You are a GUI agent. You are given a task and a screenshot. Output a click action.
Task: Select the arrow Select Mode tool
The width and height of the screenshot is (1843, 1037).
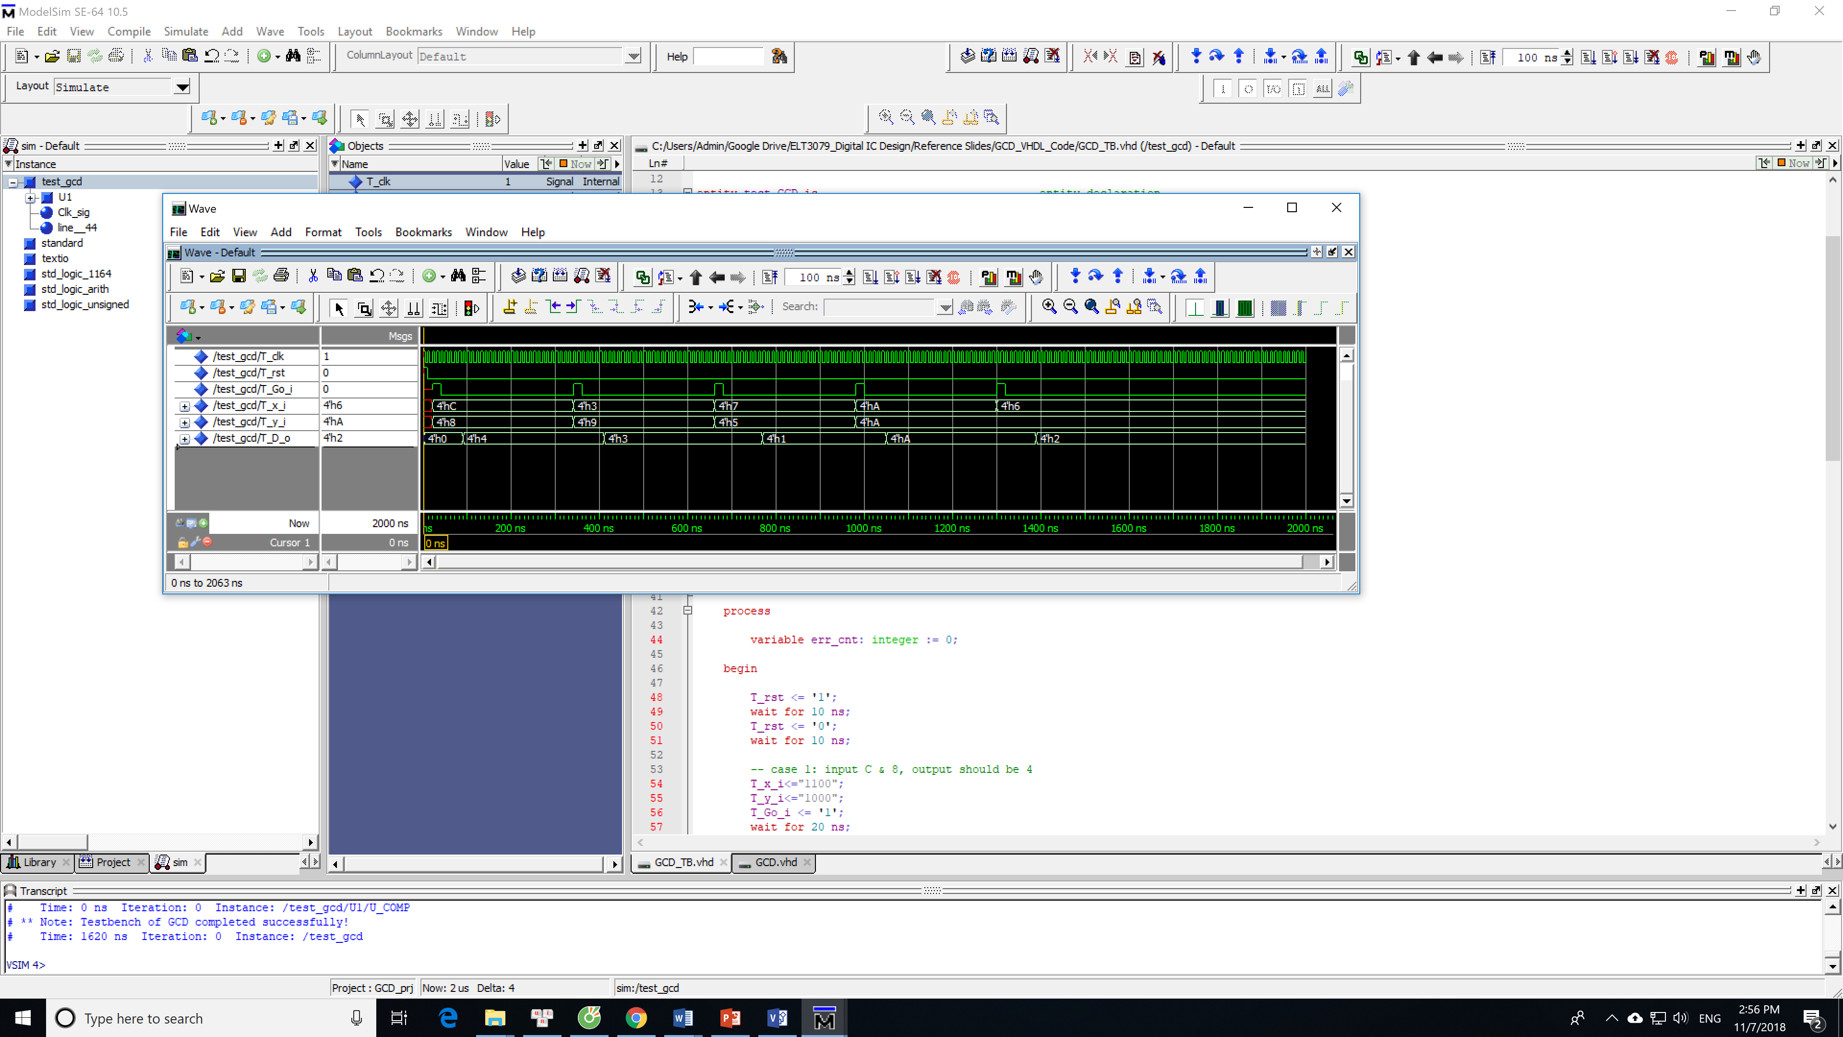click(x=339, y=308)
